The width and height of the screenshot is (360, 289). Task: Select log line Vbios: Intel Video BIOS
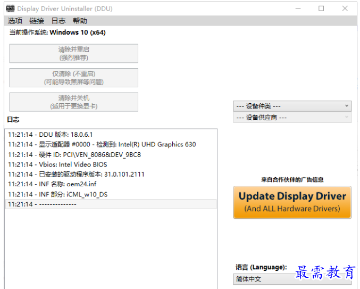coord(111,164)
